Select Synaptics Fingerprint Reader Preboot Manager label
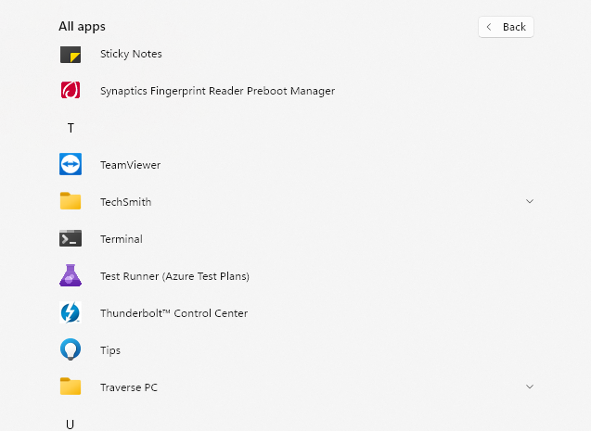 point(217,91)
